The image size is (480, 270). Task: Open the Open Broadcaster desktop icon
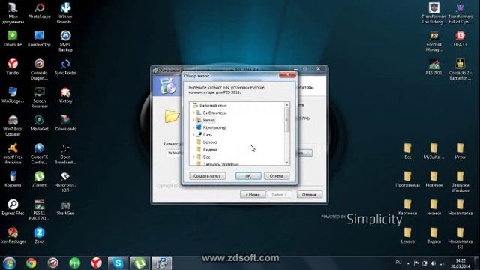point(65,154)
